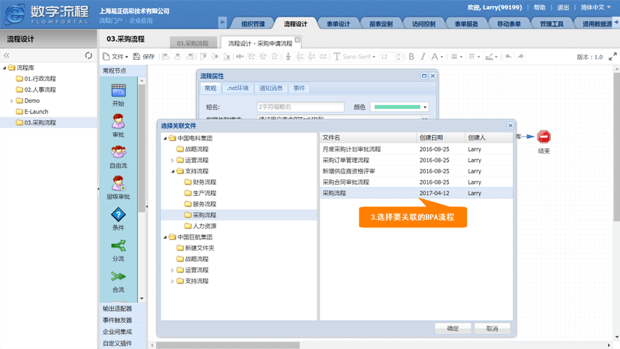620x349 pixels.
Task: Click the refresh icon in the left panel header
Action: [x=89, y=56]
